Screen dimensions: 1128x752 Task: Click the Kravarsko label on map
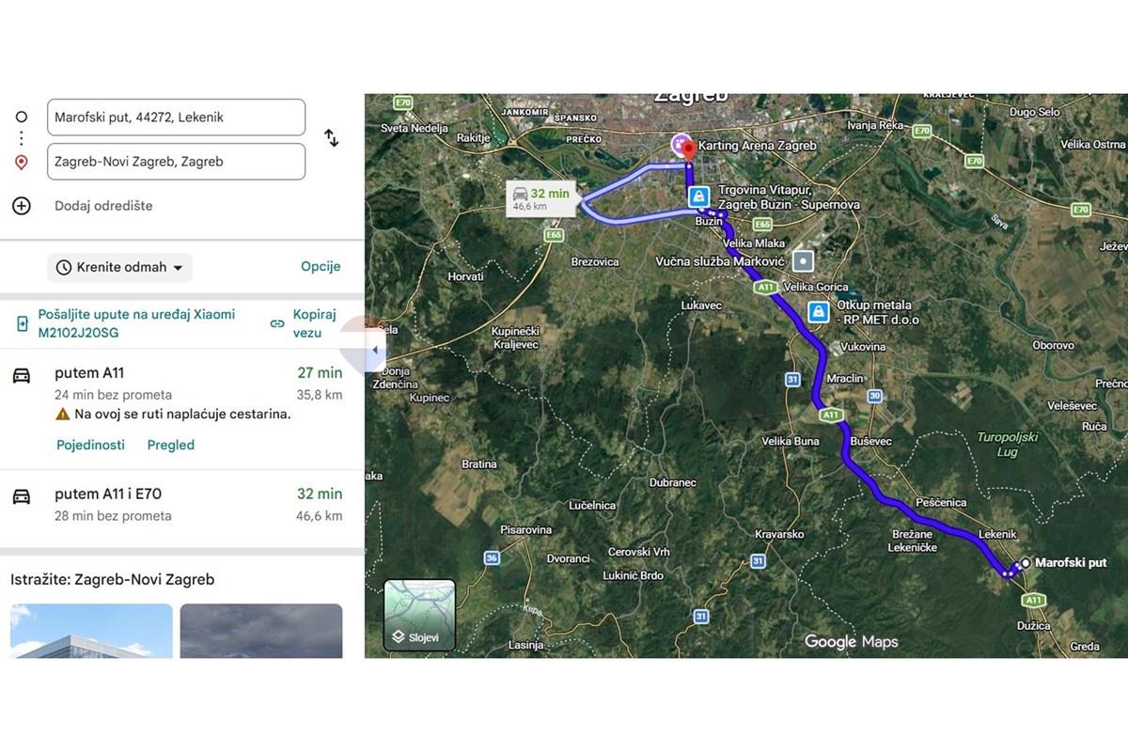[x=779, y=535]
